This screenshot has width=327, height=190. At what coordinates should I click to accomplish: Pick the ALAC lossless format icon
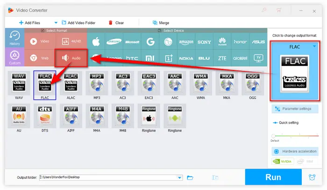71,83
